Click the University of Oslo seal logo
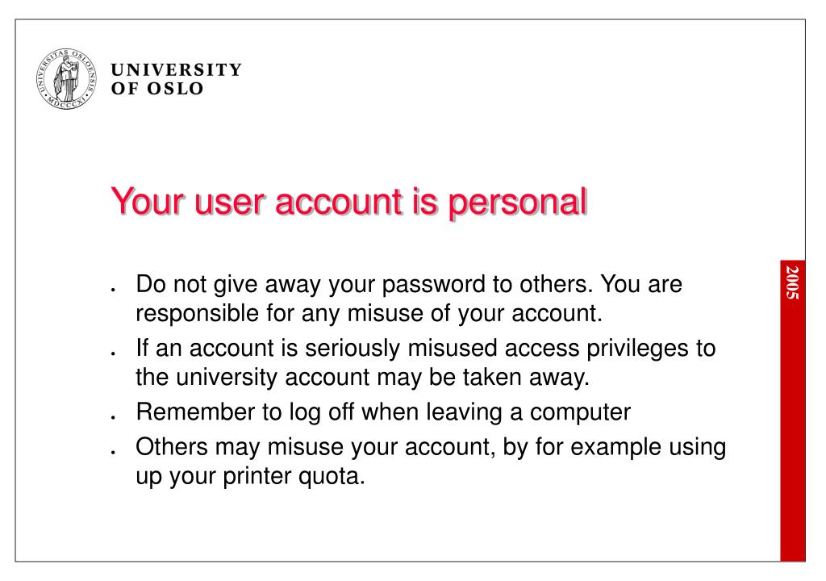Screen dimensions: 826x581 pyautogui.click(x=66, y=78)
